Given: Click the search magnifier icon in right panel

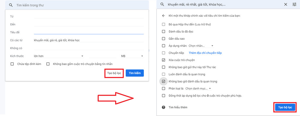Looking at the screenshot, I should tap(162, 4).
